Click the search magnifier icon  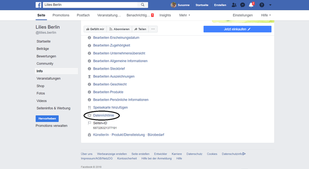(143, 5)
